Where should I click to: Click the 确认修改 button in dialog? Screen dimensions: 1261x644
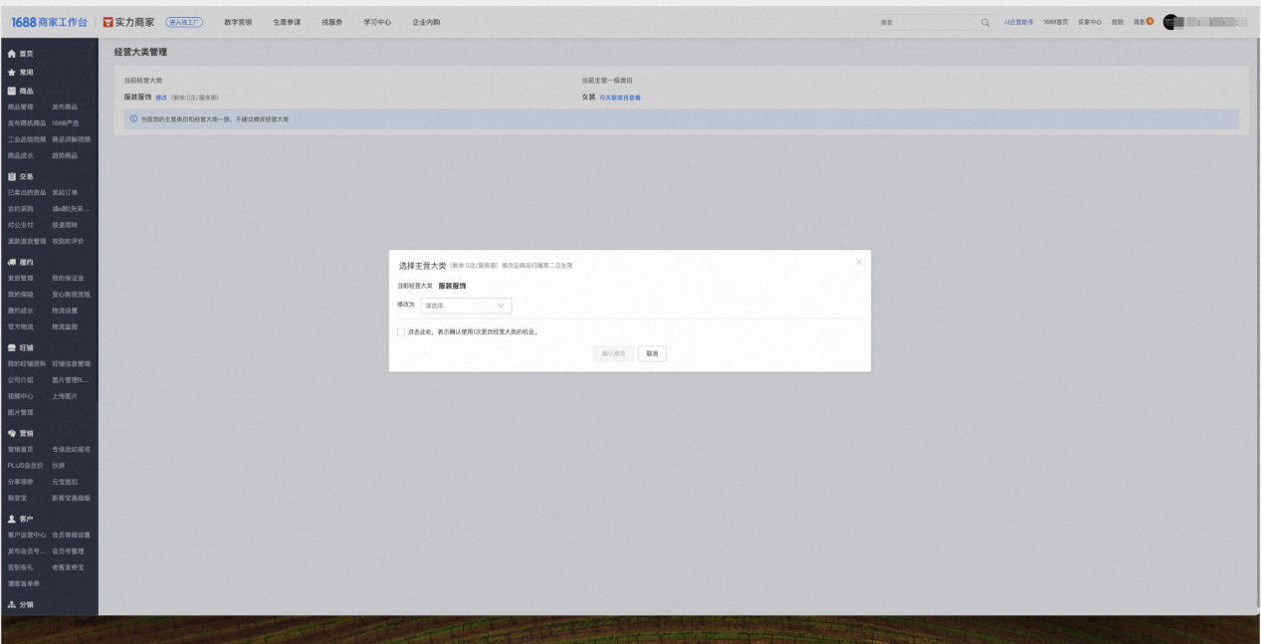[x=613, y=353]
